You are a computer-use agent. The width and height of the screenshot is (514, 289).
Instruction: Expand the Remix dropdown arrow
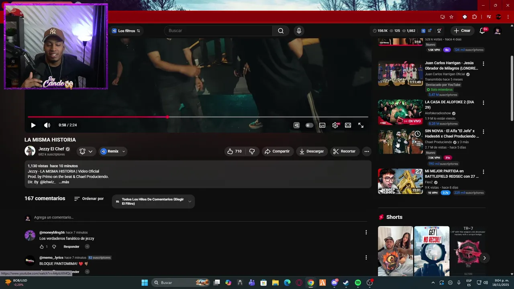pos(124,151)
